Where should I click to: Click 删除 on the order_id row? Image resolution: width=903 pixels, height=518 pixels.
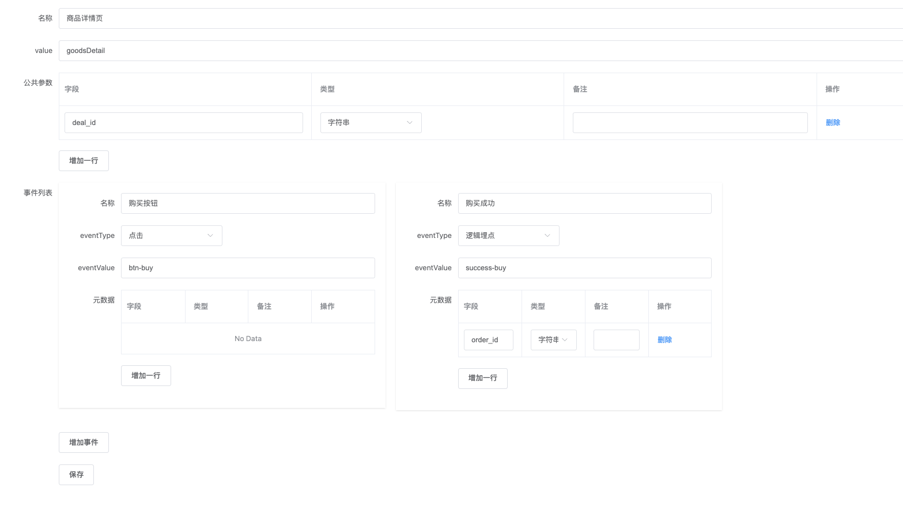(x=664, y=339)
